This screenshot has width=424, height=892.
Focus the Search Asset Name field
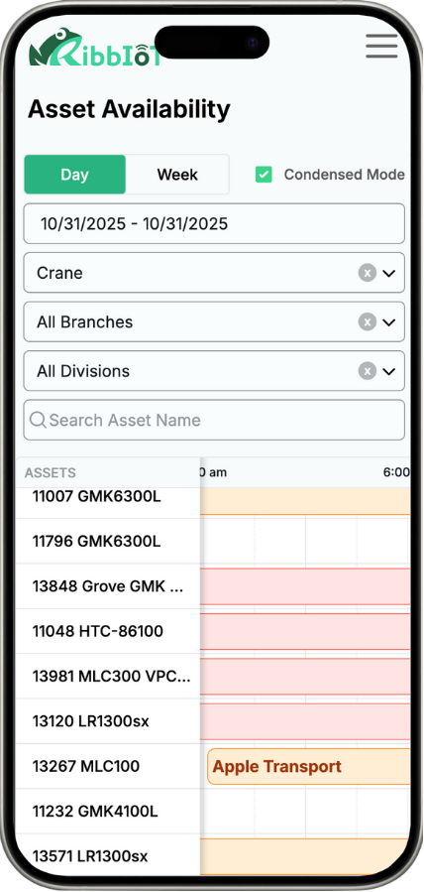click(x=214, y=420)
